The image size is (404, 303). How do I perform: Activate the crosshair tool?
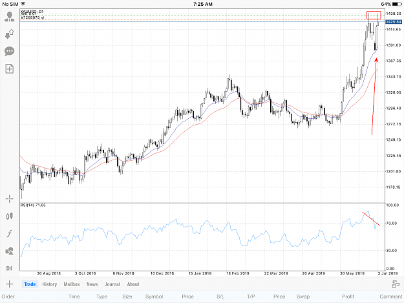click(x=10, y=199)
